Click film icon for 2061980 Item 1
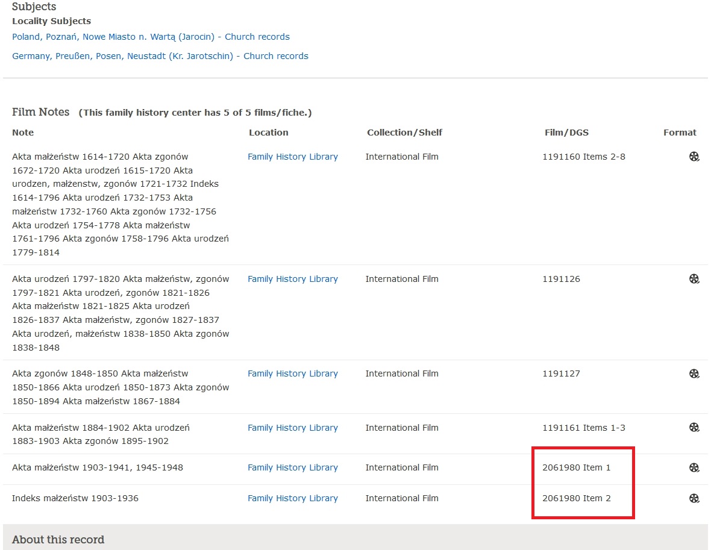 (694, 467)
